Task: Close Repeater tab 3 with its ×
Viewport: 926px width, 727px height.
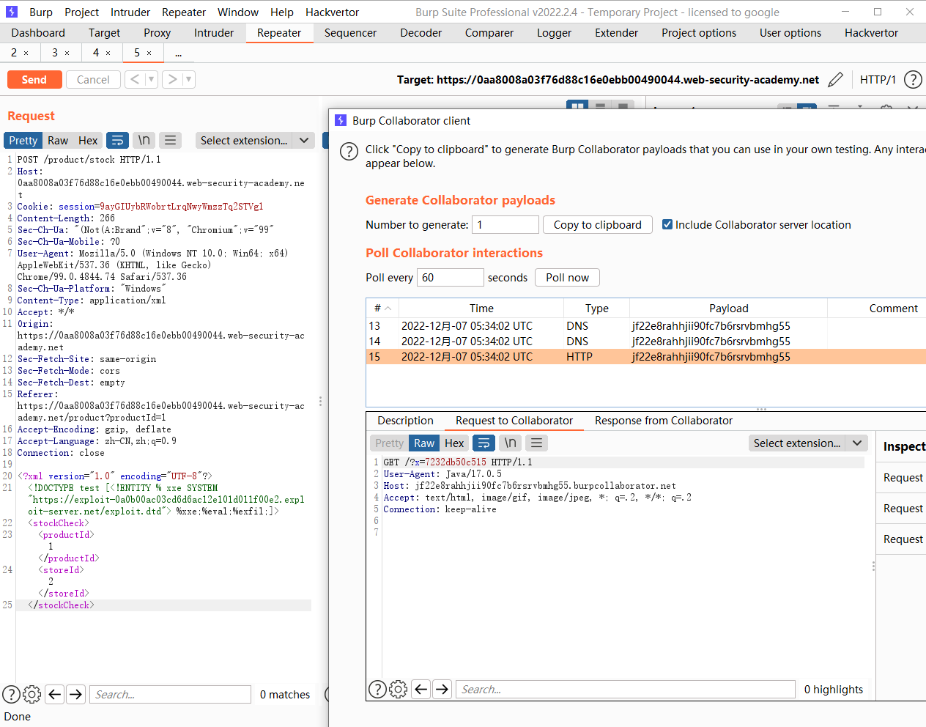Action: click(x=67, y=53)
